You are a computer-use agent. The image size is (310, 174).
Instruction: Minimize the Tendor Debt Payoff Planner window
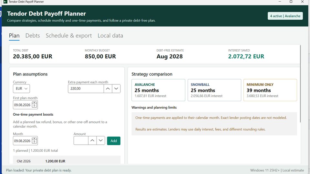coord(280,2)
